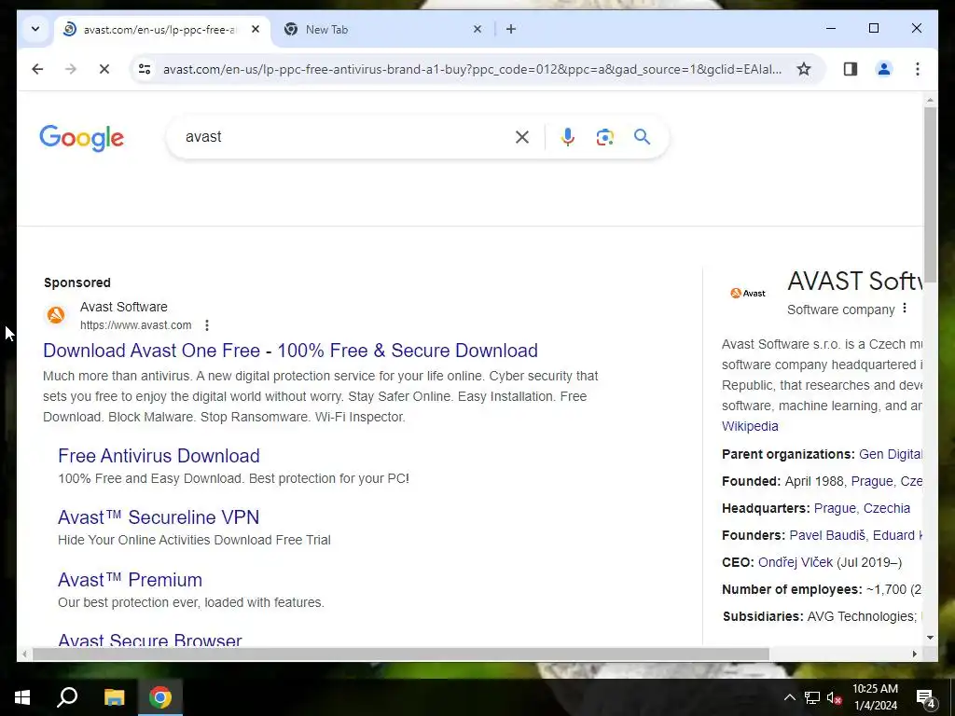955x716 pixels.
Task: Show hidden system tray icons
Action: (789, 697)
